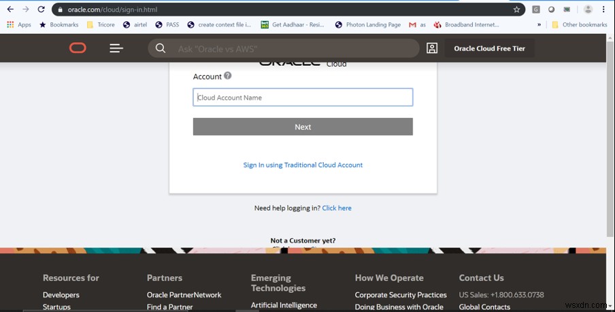615x312 pixels.
Task: Open Corporate Security Practices link
Action: 401,295
